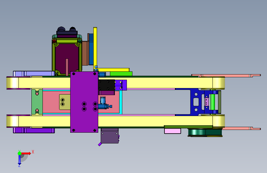This screenshot has width=267, height=173.
Task: Select the brown block beside the motor
Action: tap(85, 53)
